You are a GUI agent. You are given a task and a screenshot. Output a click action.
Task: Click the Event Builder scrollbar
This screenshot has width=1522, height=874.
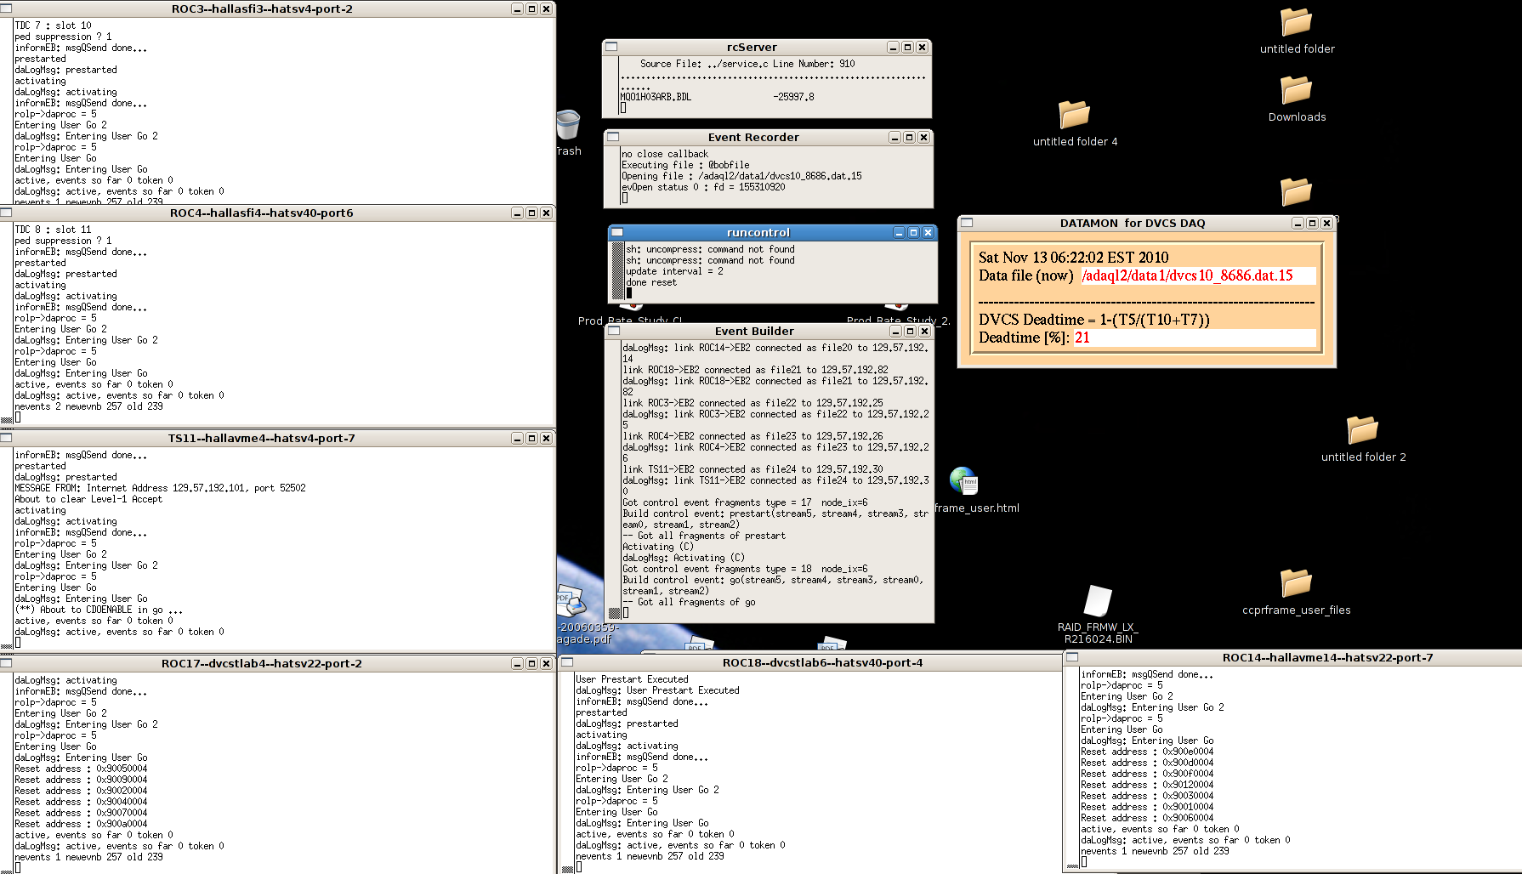coord(615,480)
